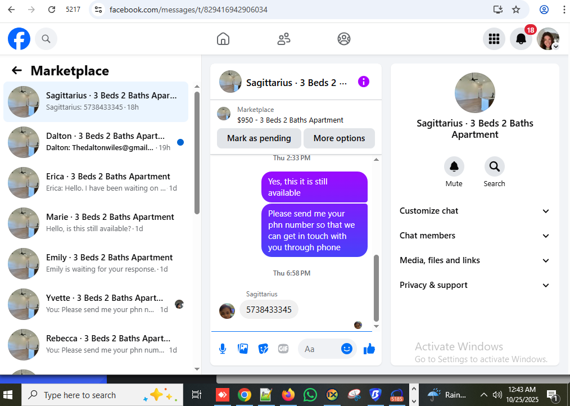Open Task View on the taskbar
The width and height of the screenshot is (570, 406).
point(196,395)
